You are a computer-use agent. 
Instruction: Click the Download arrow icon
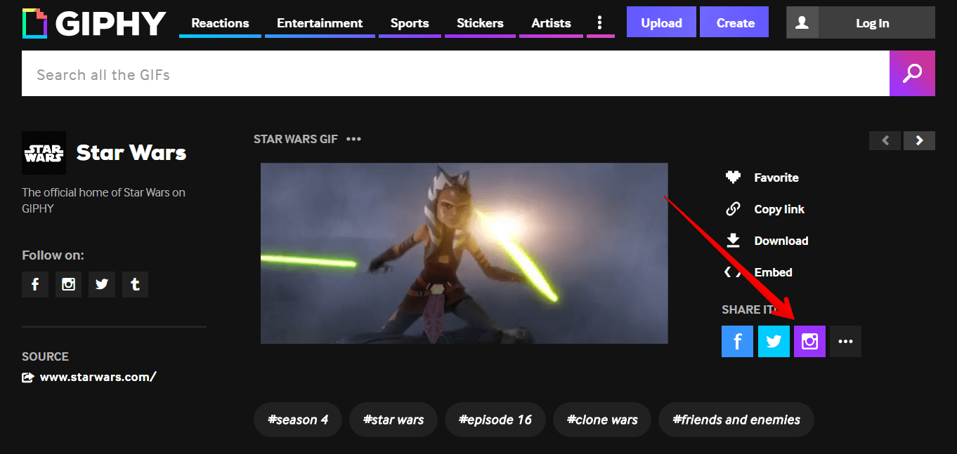pos(733,241)
